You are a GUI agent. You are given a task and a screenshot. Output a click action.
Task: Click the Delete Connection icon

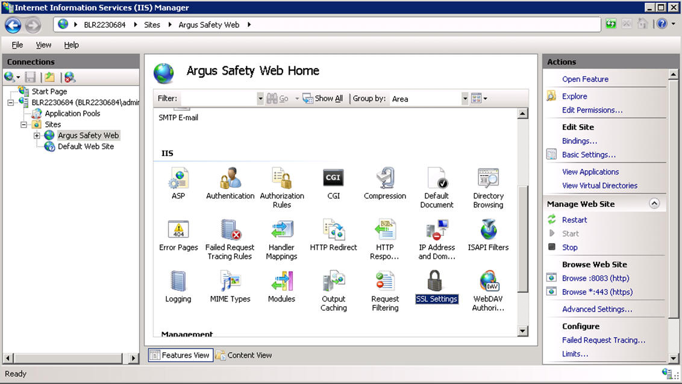point(70,77)
